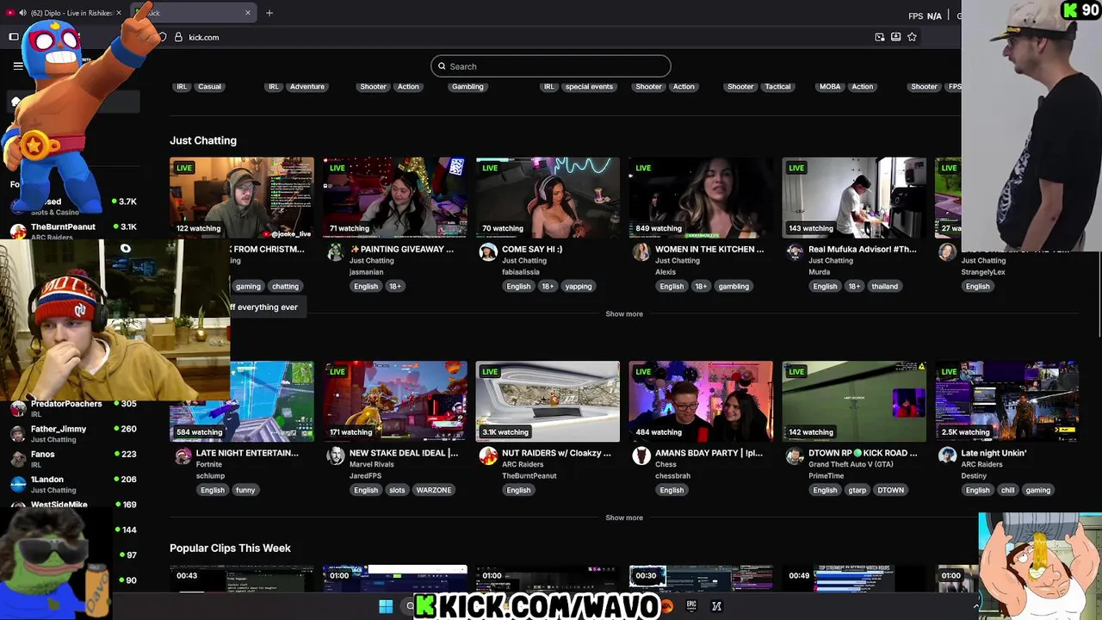This screenshot has width=1102, height=620.
Task: Open PrimeTime's channel avatar
Action: [x=795, y=456]
